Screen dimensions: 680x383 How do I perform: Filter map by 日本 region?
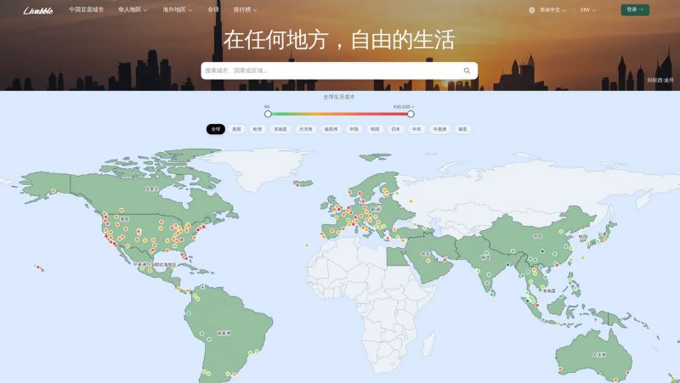(395, 129)
